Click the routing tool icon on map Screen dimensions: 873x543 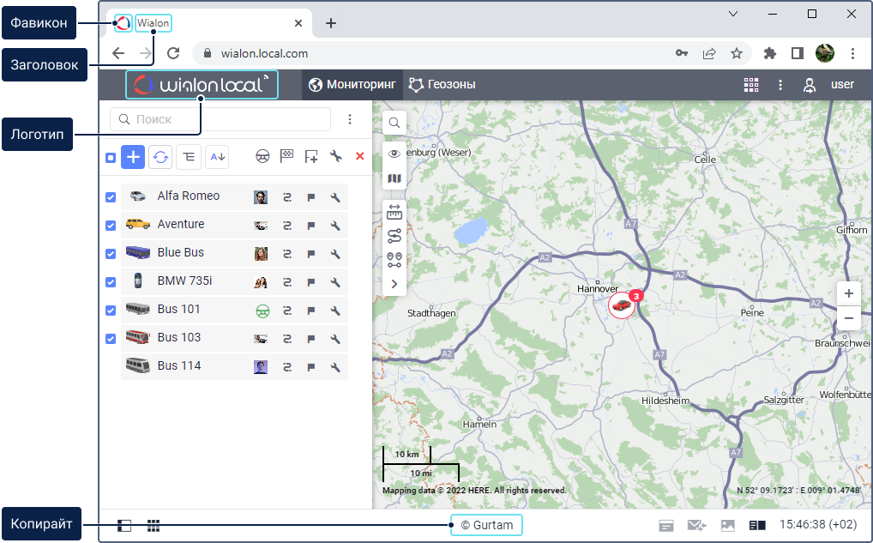pos(394,236)
